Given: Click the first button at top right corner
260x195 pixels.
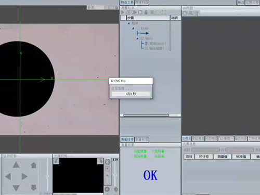Looking at the screenshot, I should coord(241,3).
